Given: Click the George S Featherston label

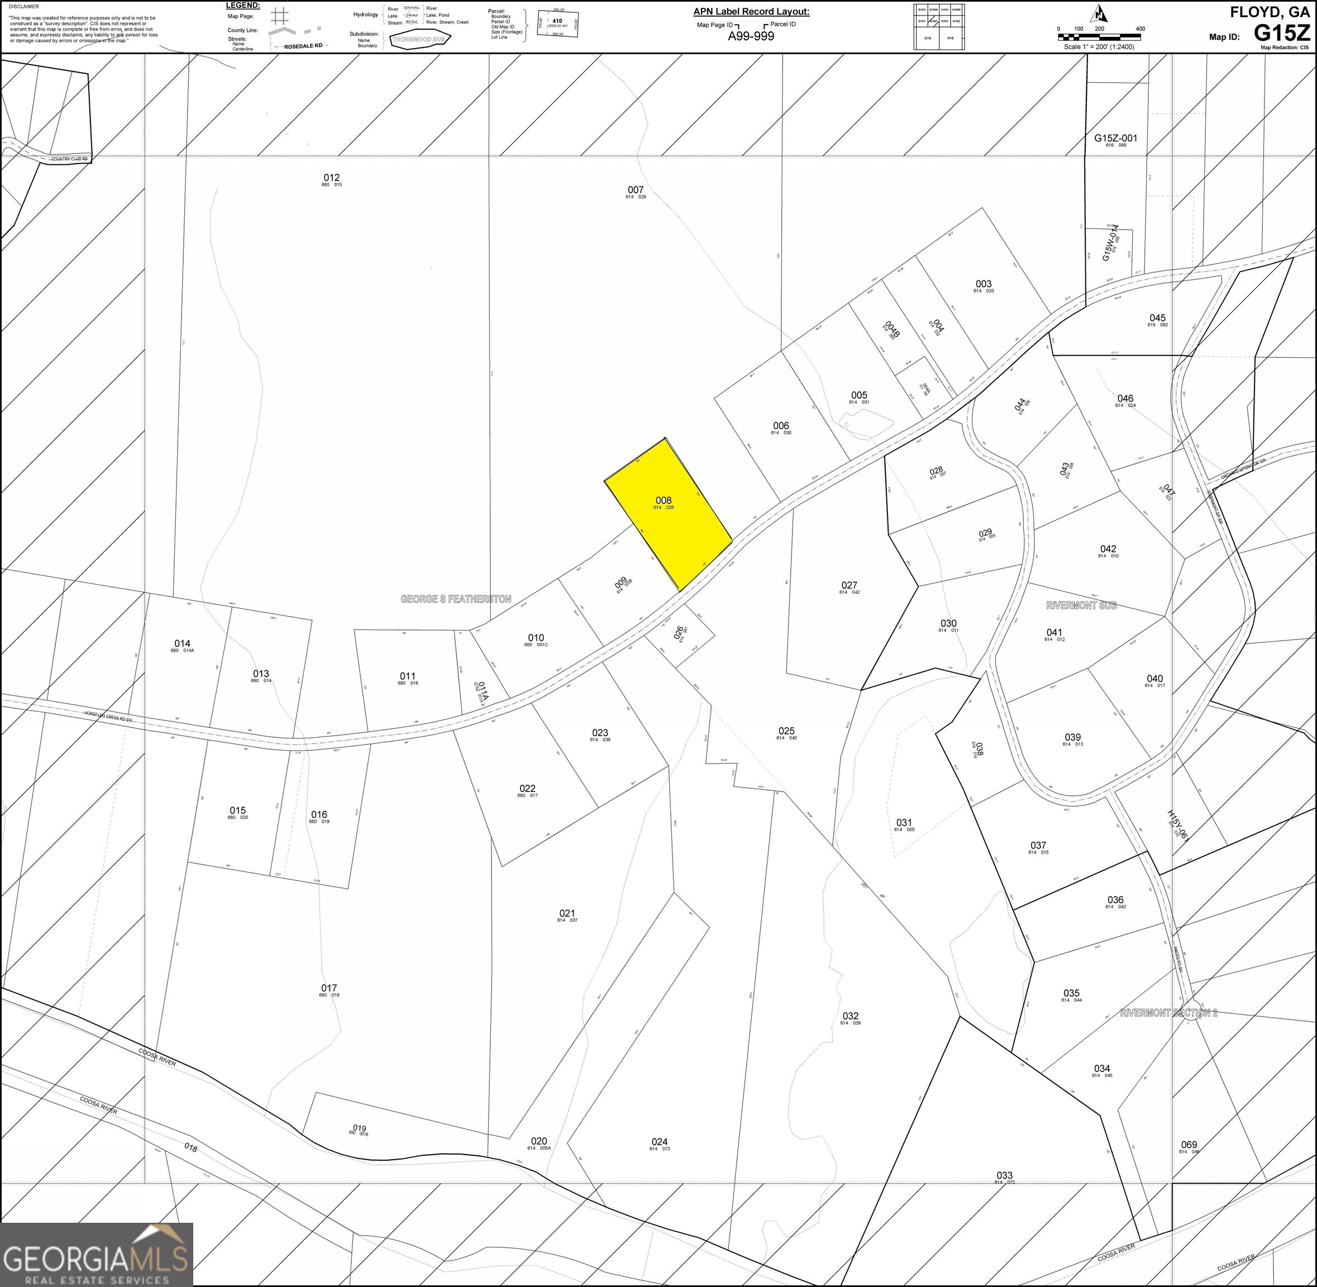Looking at the screenshot, I should coord(455,599).
